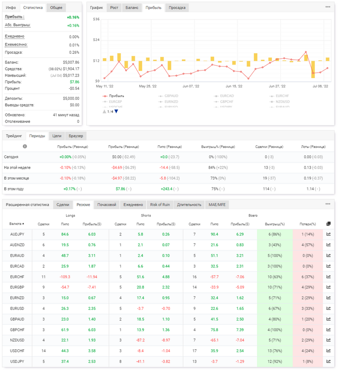Go to previous legend page arrow
The width and height of the screenshot is (338, 370).
pyautogui.click(x=104, y=111)
